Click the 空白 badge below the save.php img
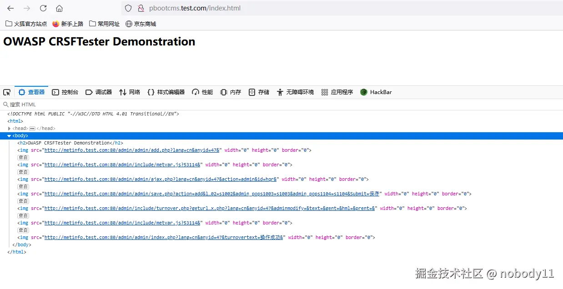Screen dimensions: 563x289 (x=23, y=201)
